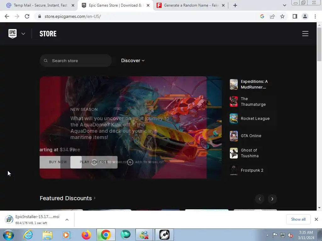
Task: Show previous Featured Discounts items
Action: pyautogui.click(x=259, y=199)
